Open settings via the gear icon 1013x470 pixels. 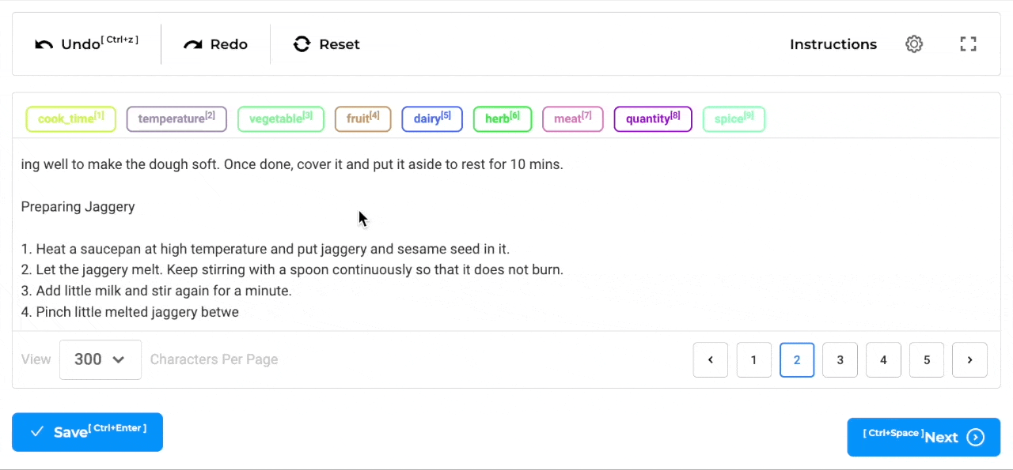click(x=914, y=44)
